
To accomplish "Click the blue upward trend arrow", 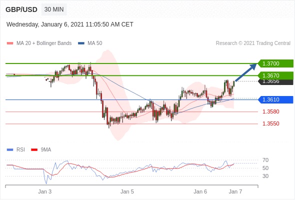I will [245, 72].
